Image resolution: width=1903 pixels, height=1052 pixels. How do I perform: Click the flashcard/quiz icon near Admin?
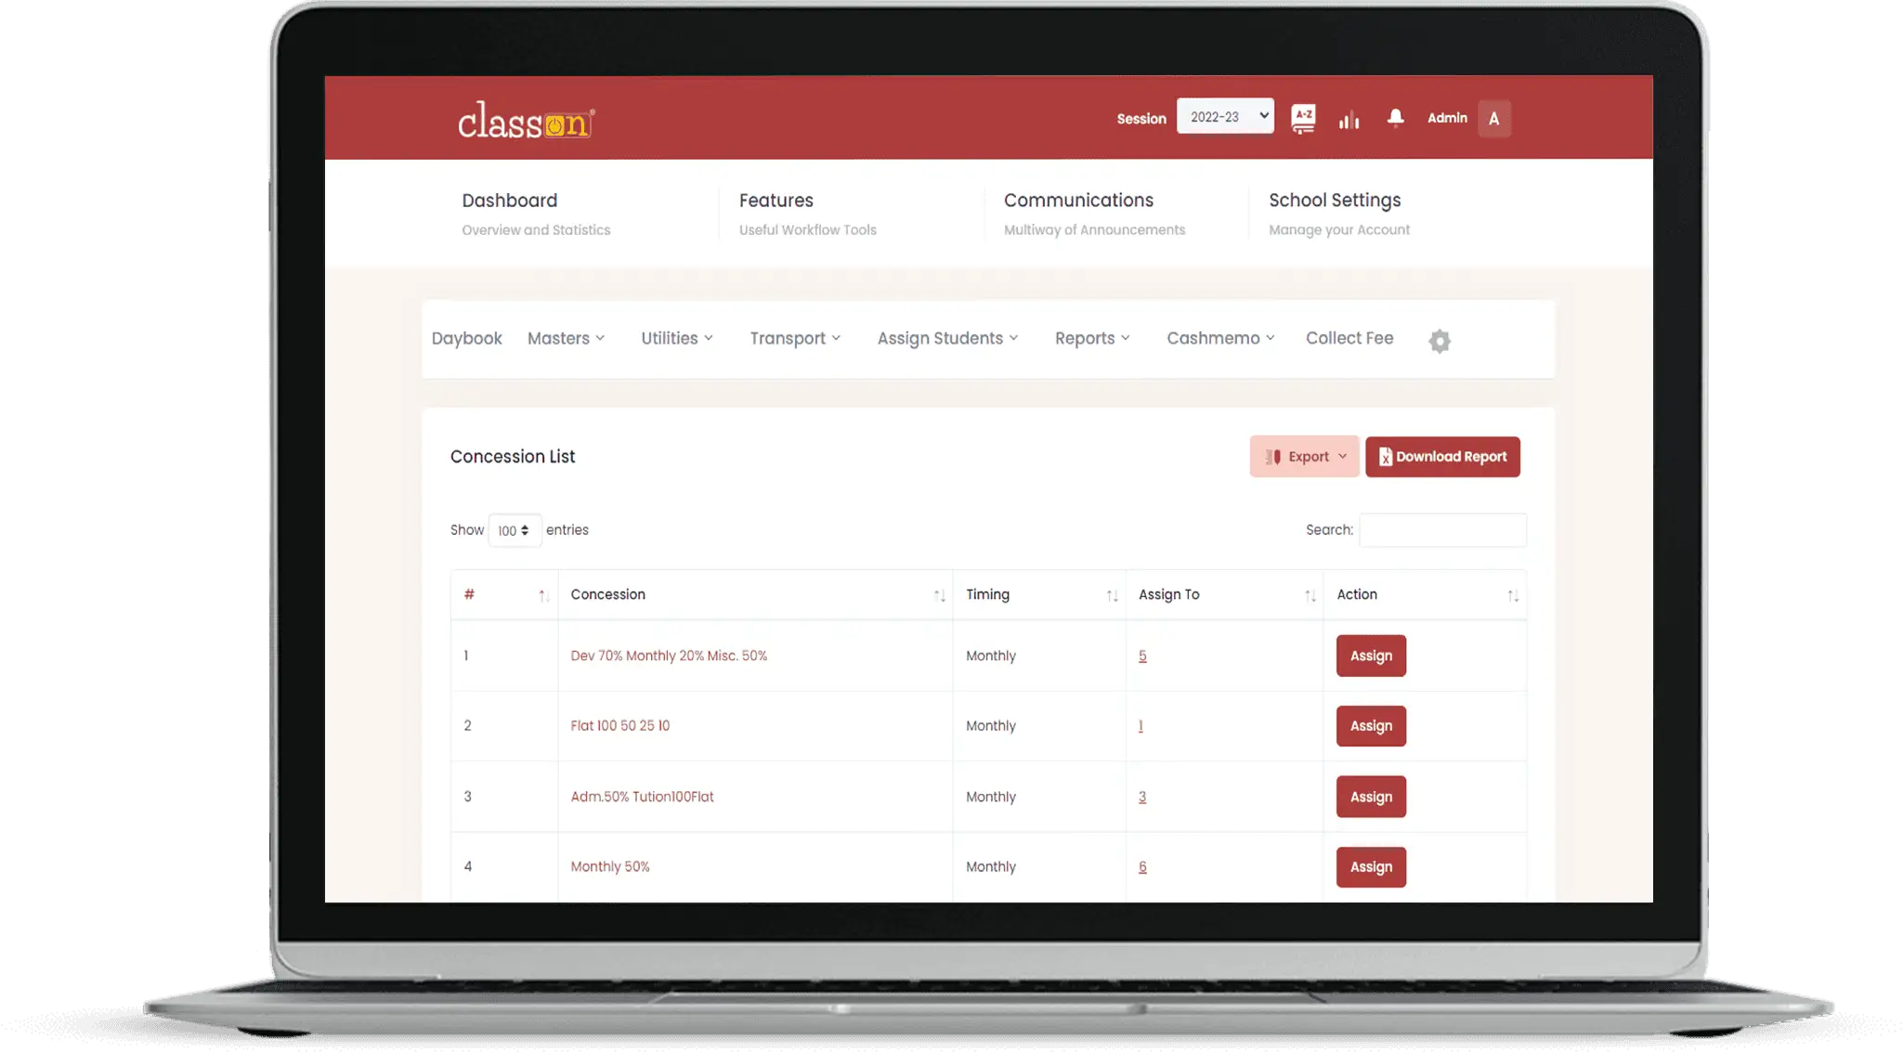(x=1303, y=118)
